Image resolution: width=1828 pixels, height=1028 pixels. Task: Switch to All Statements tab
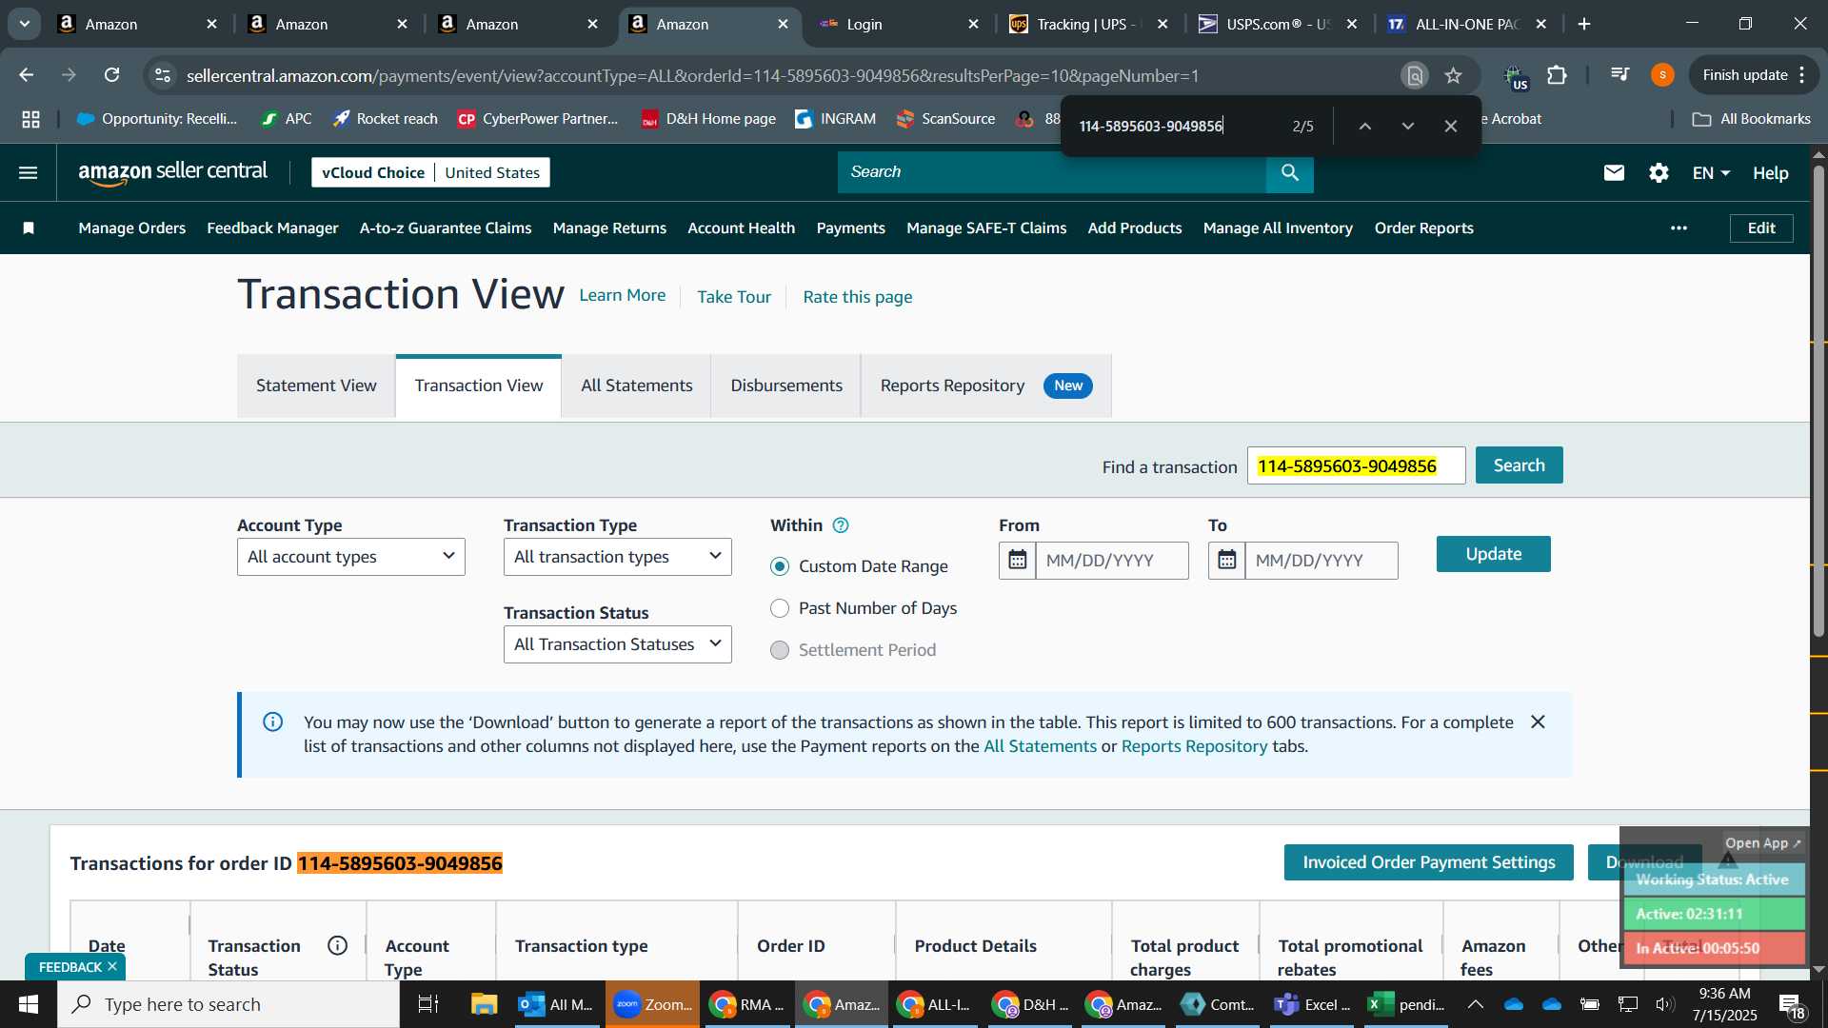(x=636, y=385)
